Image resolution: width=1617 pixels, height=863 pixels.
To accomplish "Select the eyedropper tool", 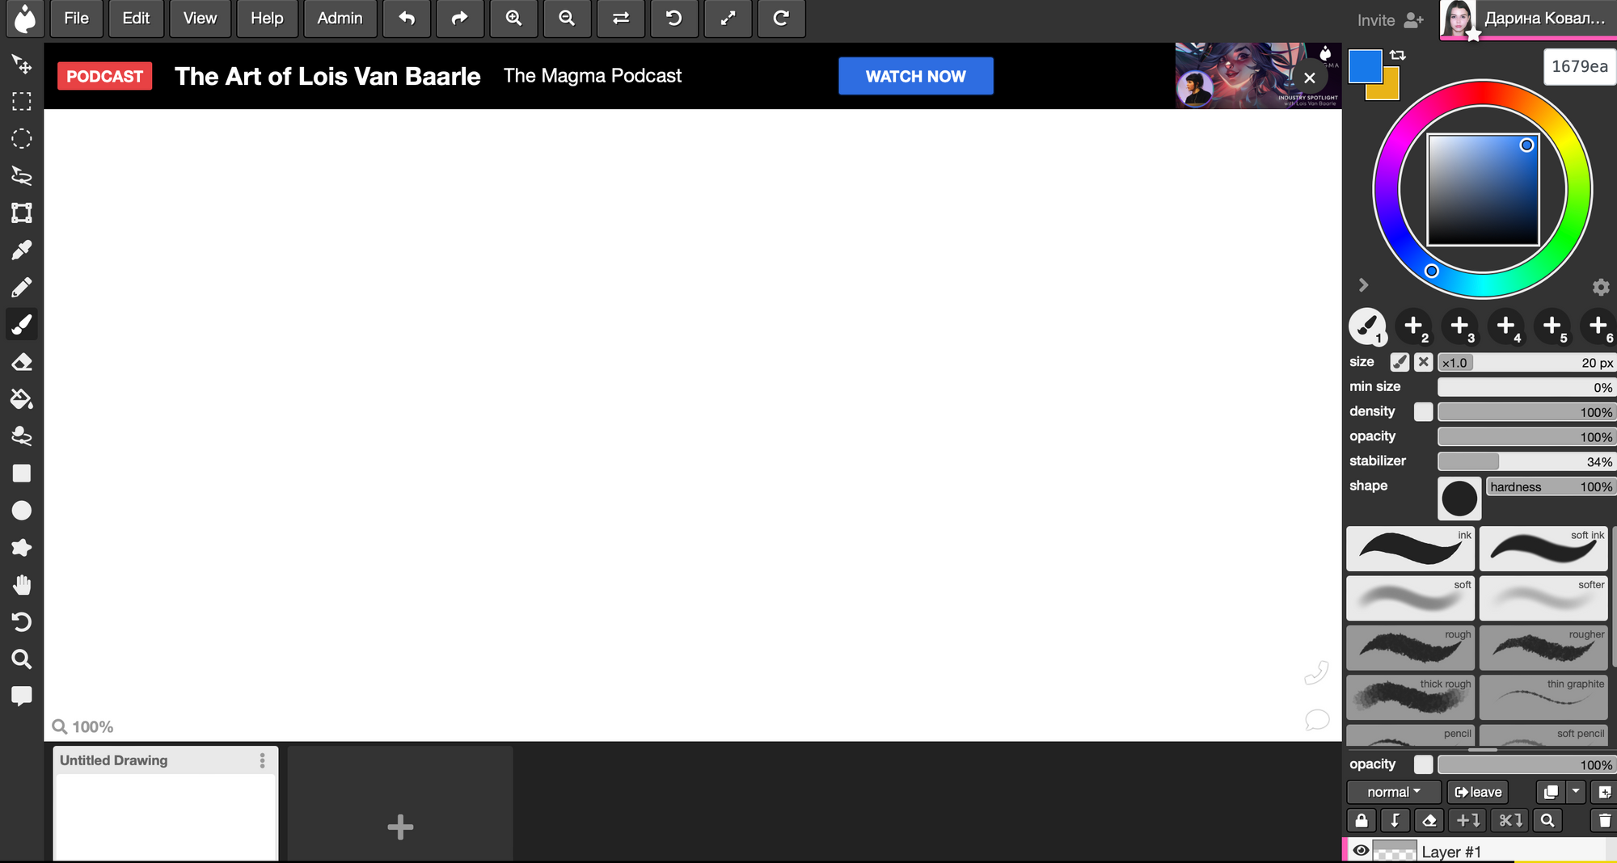I will pyautogui.click(x=22, y=250).
